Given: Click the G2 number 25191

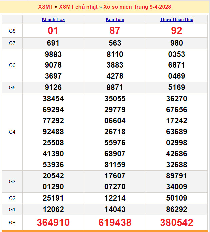Looking at the screenshot, I should (53, 198).
